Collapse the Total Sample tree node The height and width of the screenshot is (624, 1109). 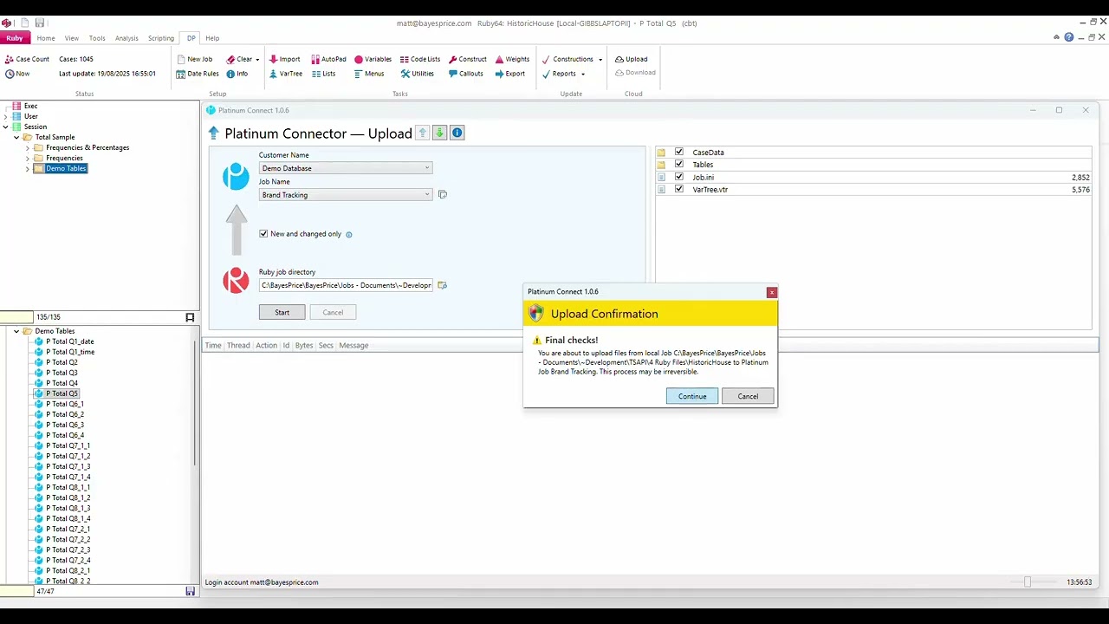[x=16, y=137]
